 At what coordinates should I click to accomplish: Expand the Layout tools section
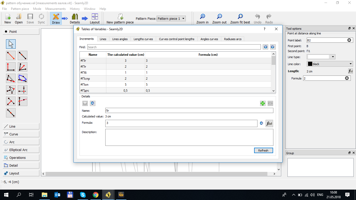(21, 173)
